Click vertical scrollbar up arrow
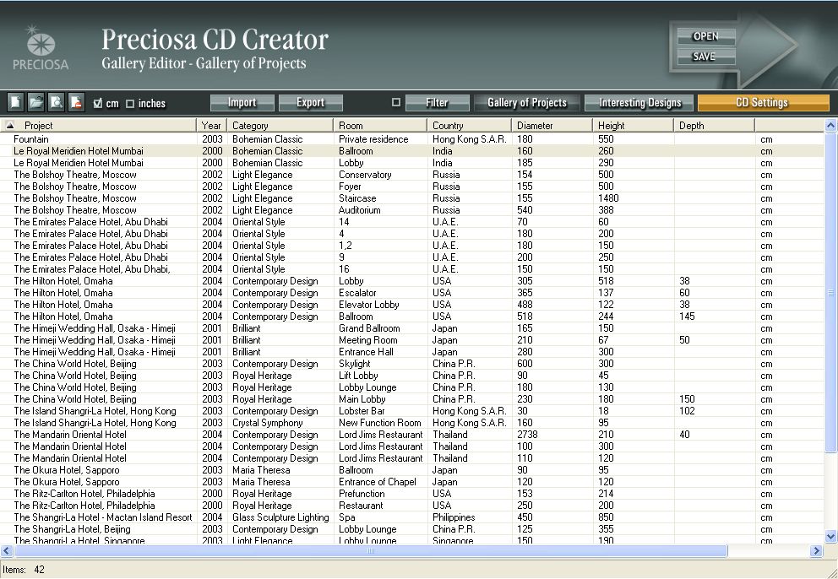 coord(830,126)
